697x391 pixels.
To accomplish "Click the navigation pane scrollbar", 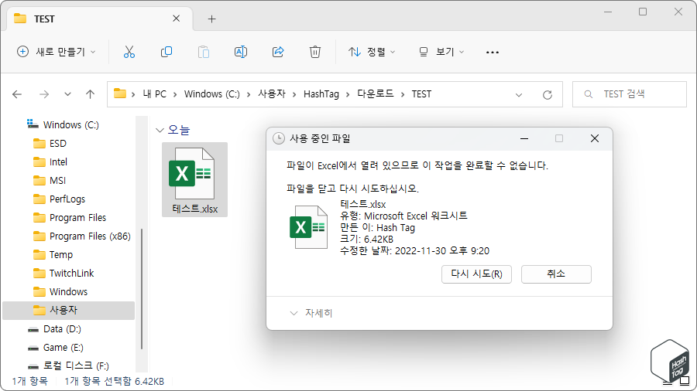I will 142,289.
